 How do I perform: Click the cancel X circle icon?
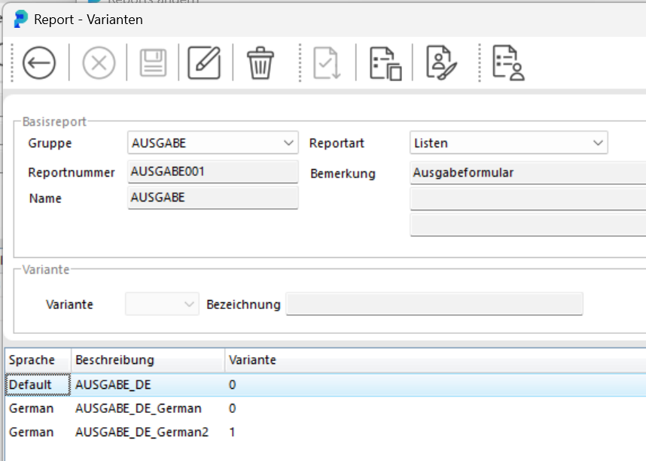click(x=99, y=63)
